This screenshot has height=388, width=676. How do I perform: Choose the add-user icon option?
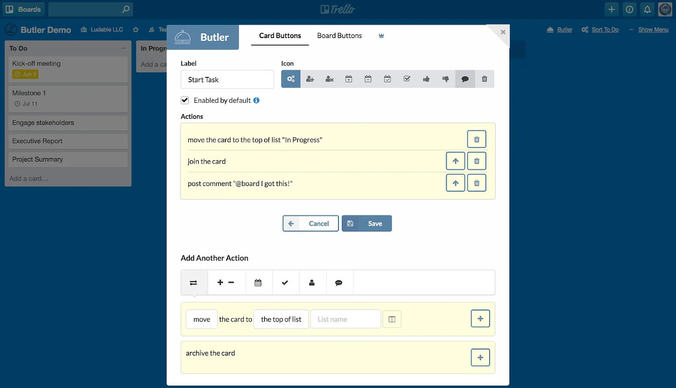coord(310,79)
